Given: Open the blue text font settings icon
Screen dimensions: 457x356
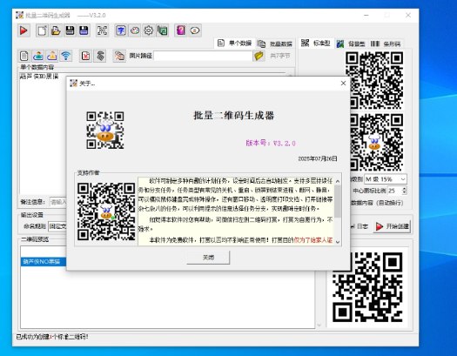Looking at the screenshot, I should point(121,30).
